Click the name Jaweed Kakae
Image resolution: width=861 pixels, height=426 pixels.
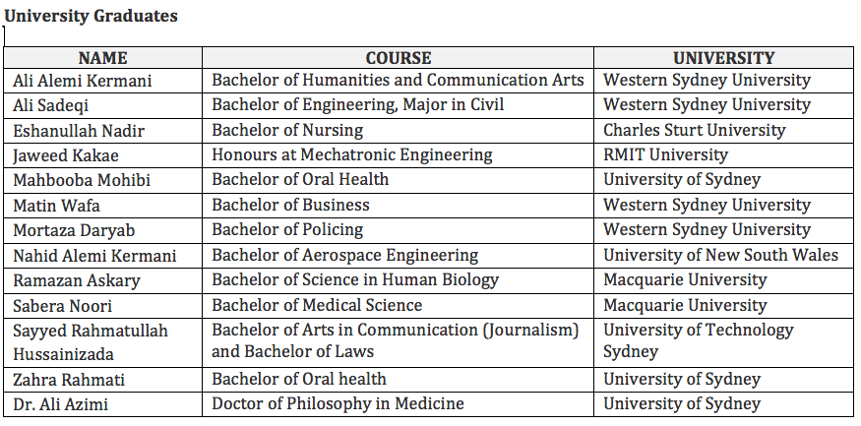tap(66, 155)
